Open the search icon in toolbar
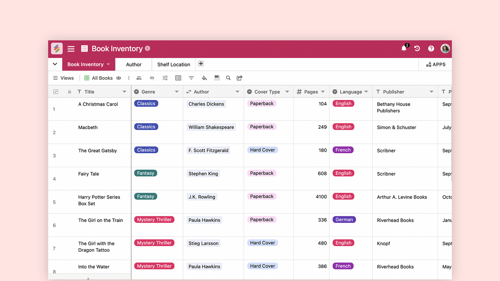The height and width of the screenshot is (281, 500). [228, 78]
